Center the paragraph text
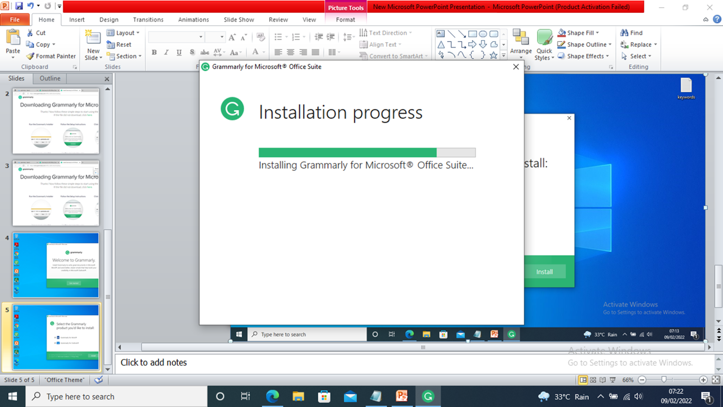Image resolution: width=723 pixels, height=407 pixels. tap(291, 52)
